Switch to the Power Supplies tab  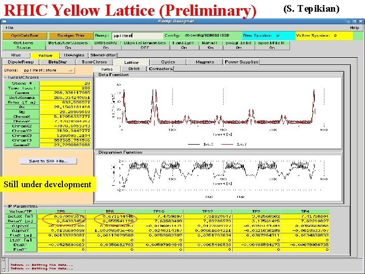click(x=242, y=62)
